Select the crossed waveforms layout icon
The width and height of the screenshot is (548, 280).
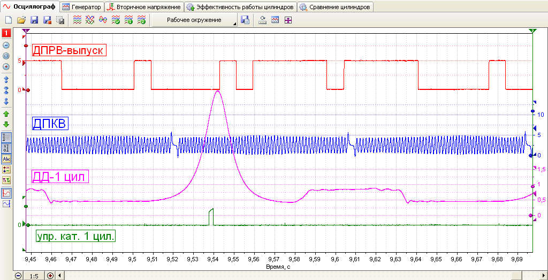tap(90, 20)
